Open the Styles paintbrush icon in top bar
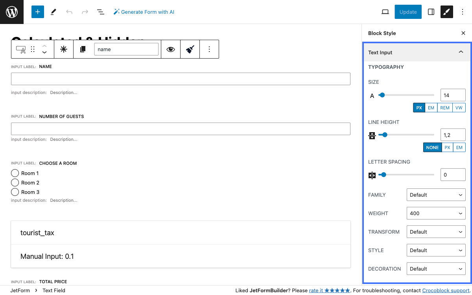 [446, 12]
